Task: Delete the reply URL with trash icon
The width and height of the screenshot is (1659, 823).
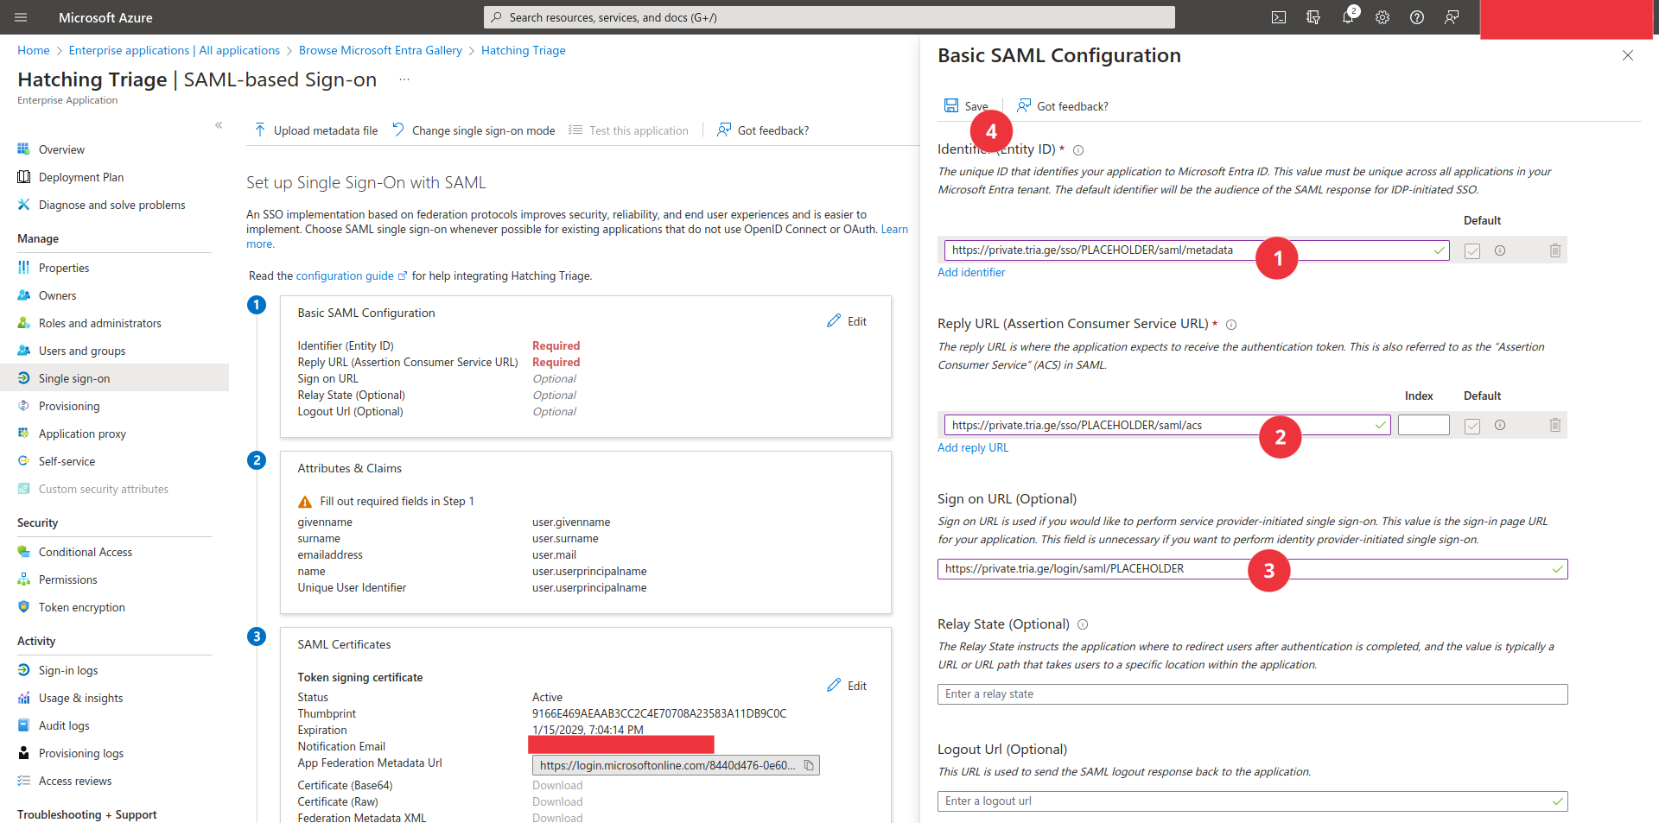Action: [1555, 425]
